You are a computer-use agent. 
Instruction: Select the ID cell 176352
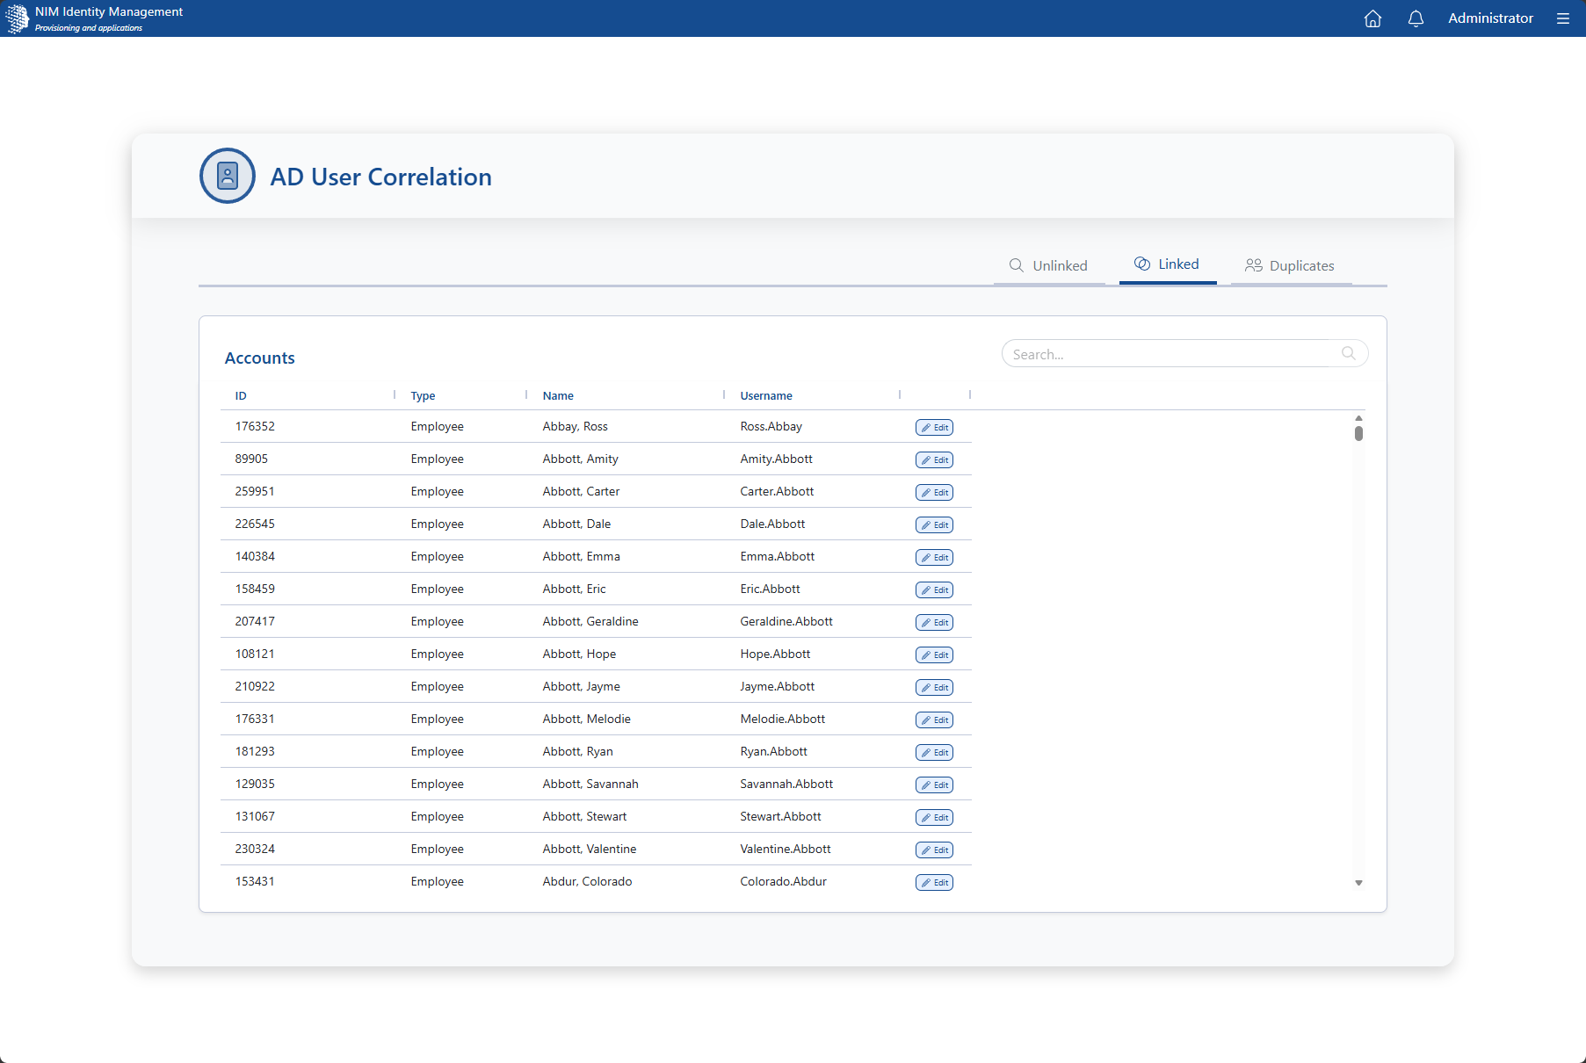(255, 426)
